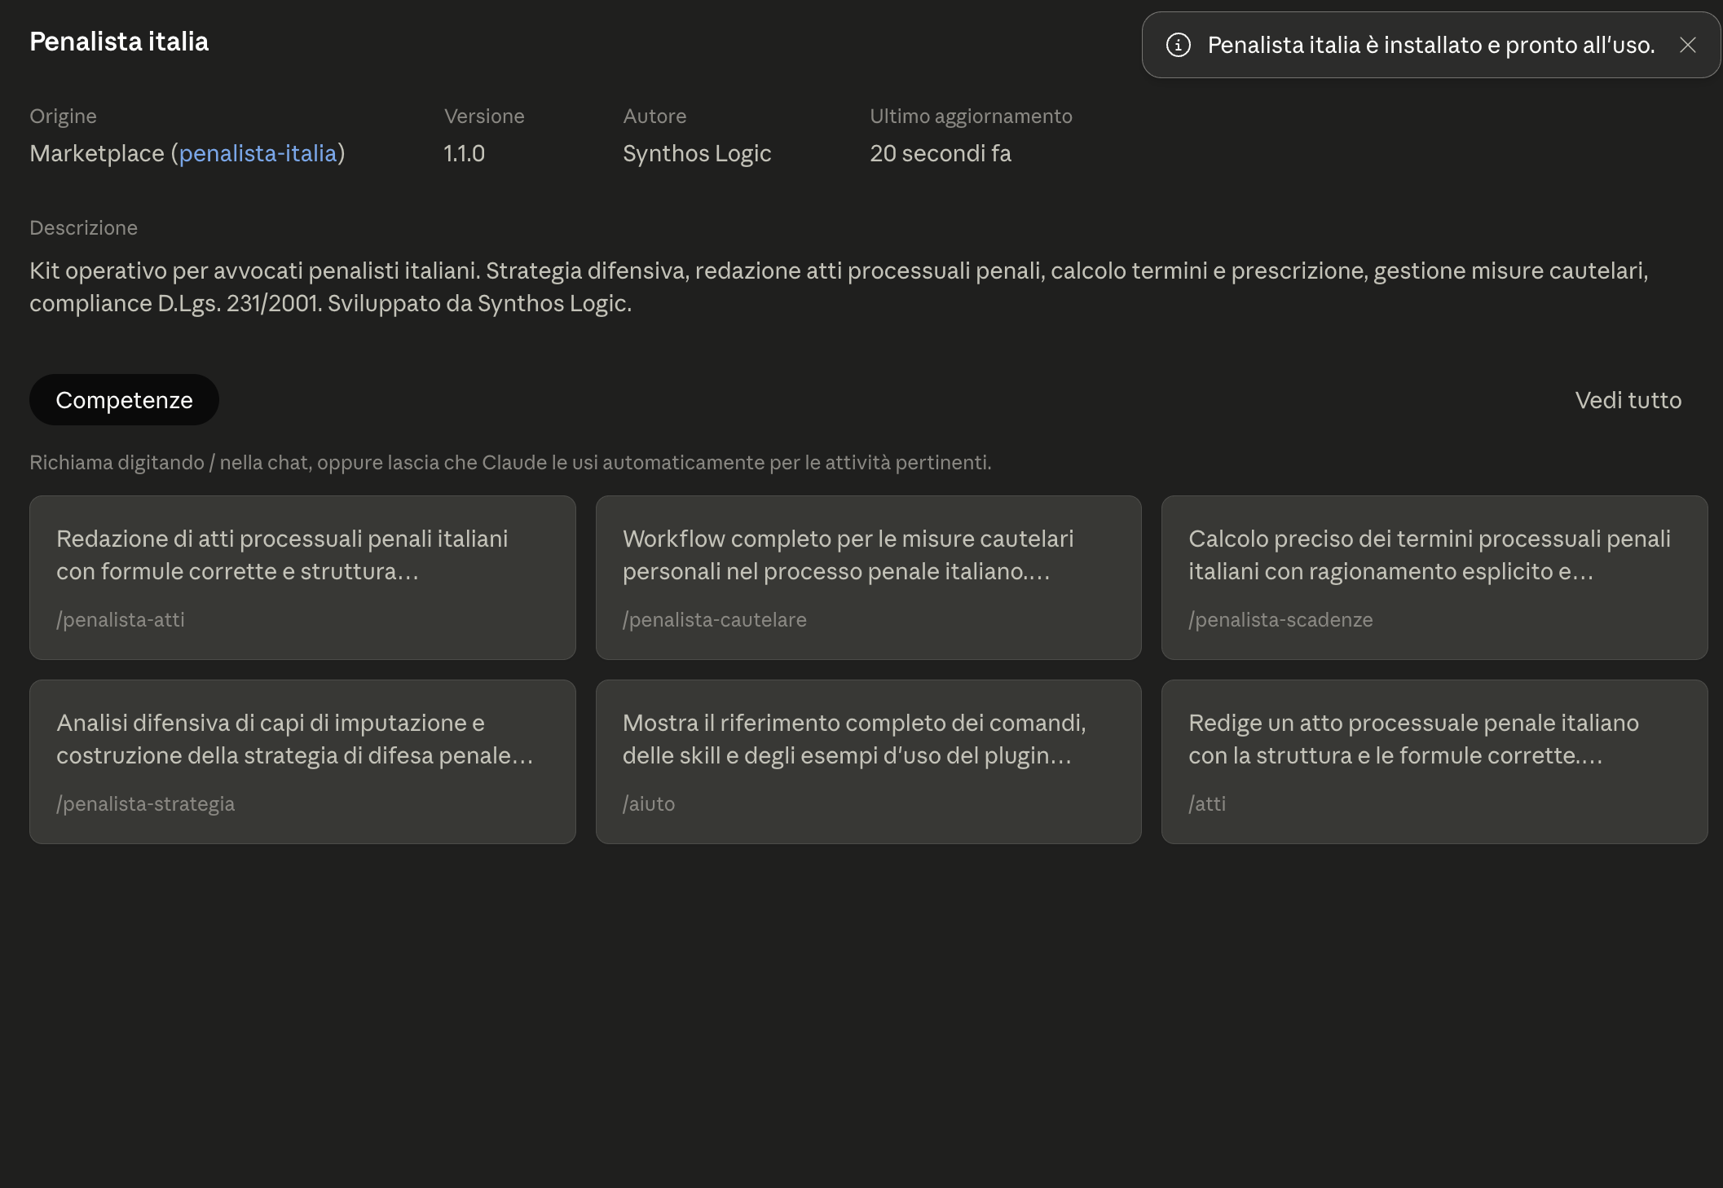Click the author name Synthos Logic
The image size is (1723, 1188).
tap(697, 153)
